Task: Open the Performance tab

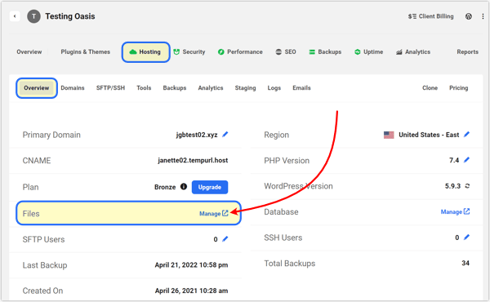Action: (240, 52)
